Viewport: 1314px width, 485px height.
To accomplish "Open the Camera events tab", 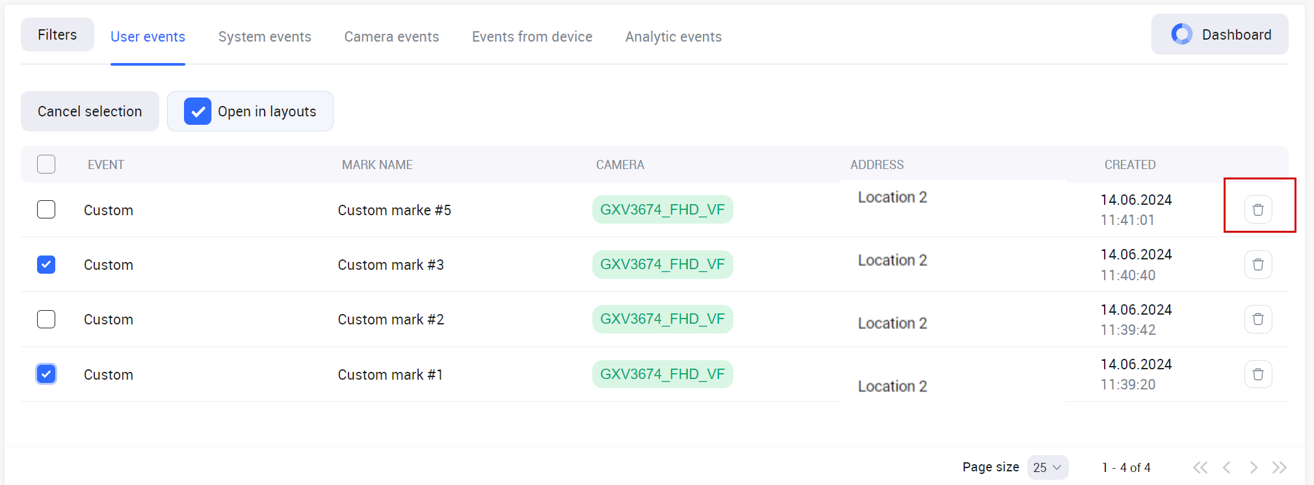I will [391, 37].
